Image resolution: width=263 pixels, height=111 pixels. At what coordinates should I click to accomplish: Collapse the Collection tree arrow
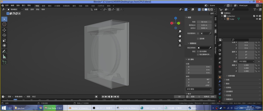[222, 16]
